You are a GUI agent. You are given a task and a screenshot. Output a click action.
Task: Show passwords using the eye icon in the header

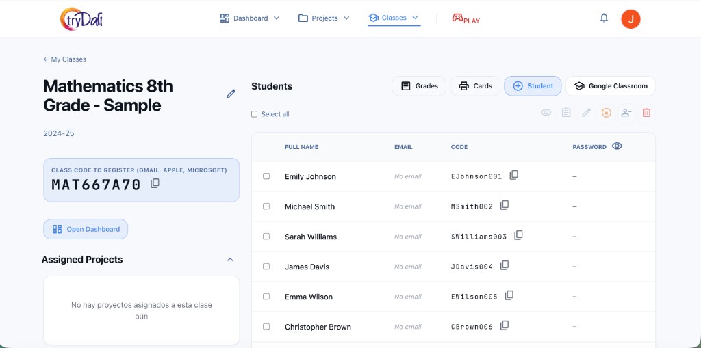617,146
